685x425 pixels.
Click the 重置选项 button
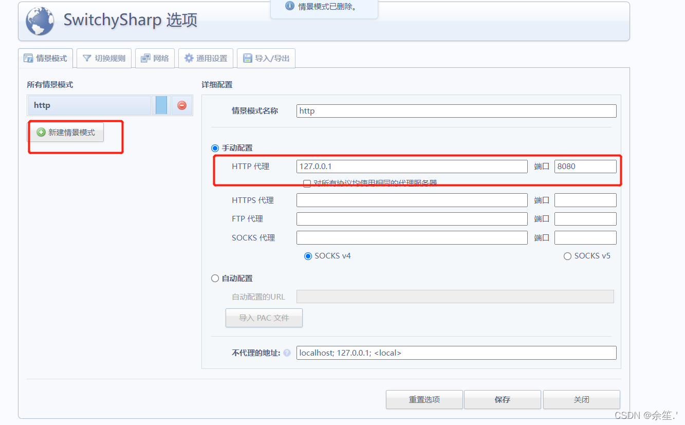pyautogui.click(x=424, y=399)
